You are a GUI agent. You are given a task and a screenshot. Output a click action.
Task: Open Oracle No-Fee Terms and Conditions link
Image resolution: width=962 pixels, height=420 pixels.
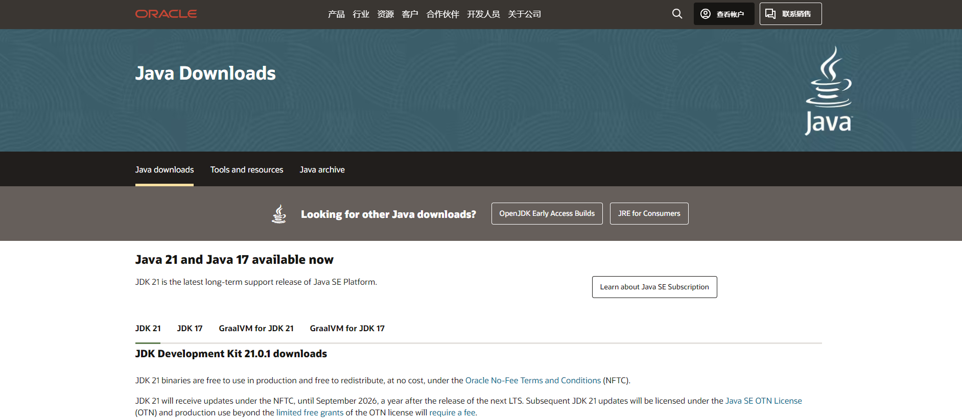pos(533,380)
